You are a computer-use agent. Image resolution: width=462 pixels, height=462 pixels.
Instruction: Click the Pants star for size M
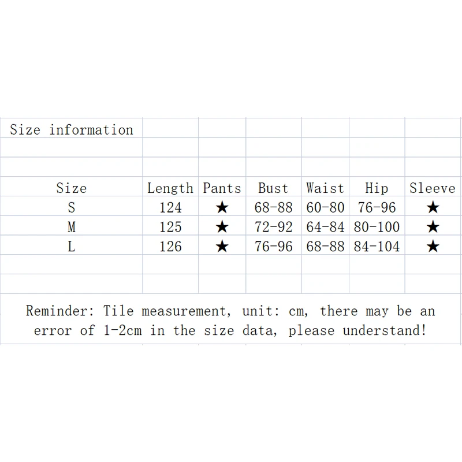click(222, 228)
